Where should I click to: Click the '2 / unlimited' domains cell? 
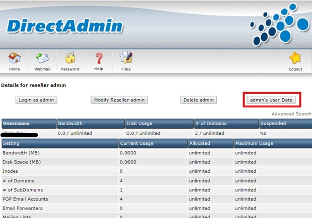[209, 133]
